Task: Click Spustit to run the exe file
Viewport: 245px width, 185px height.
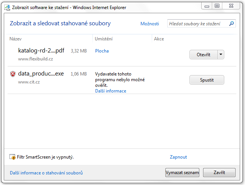Action: click(207, 80)
